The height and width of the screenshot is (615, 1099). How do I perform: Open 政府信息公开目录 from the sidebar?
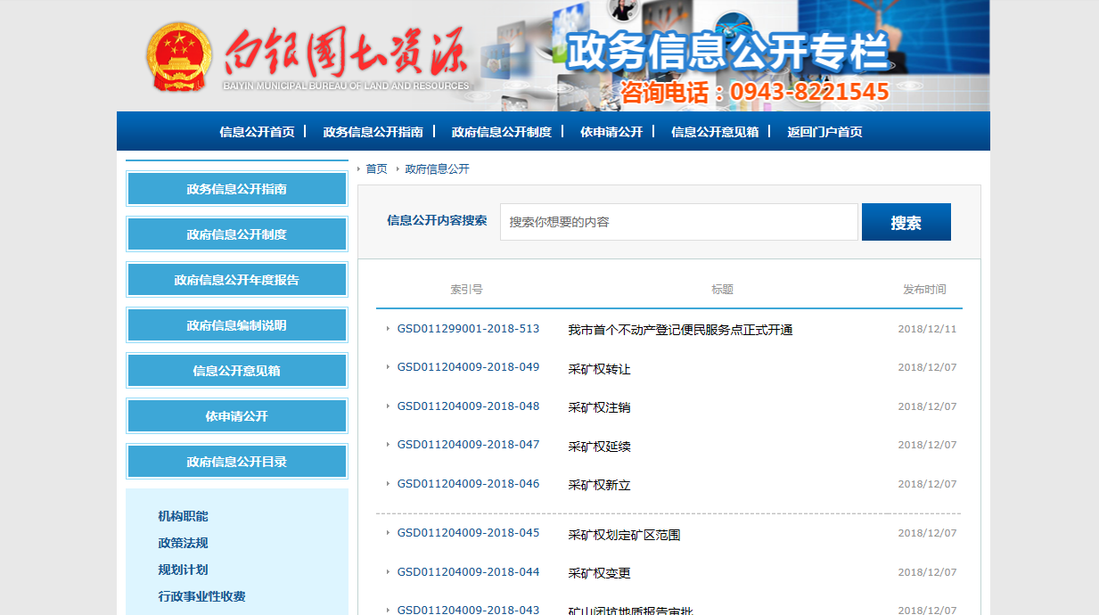click(236, 461)
